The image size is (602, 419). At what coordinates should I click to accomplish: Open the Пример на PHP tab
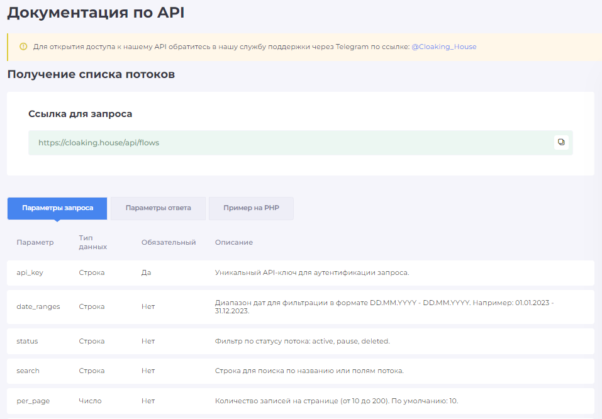(251, 208)
